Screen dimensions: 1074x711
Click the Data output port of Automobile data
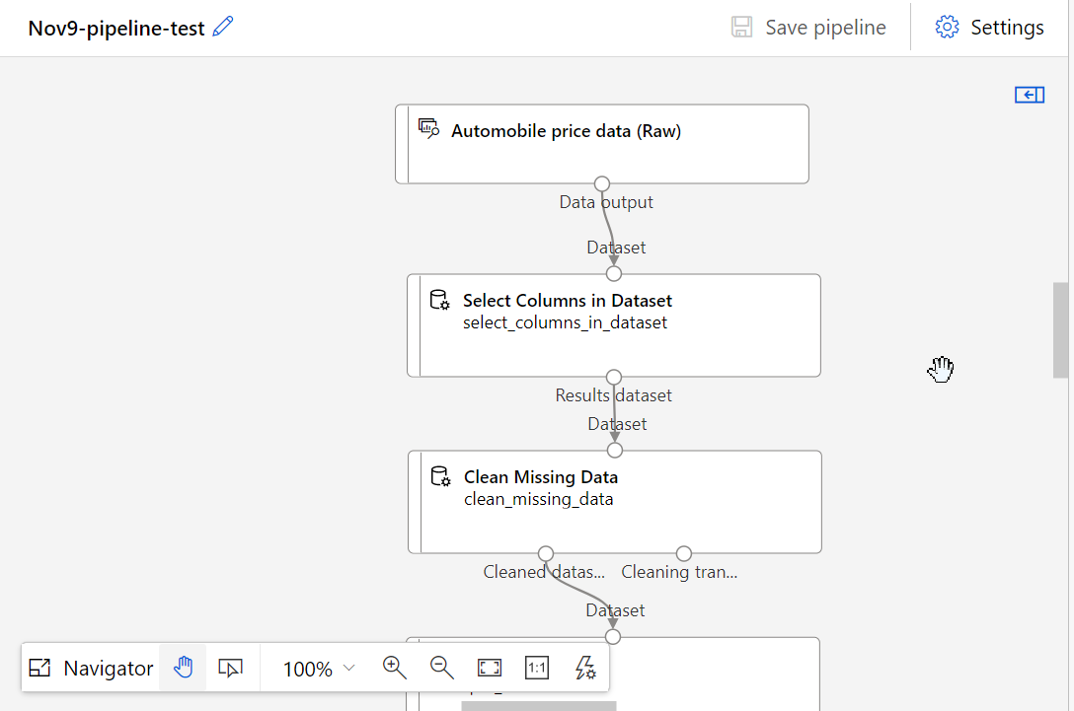pyautogui.click(x=602, y=183)
